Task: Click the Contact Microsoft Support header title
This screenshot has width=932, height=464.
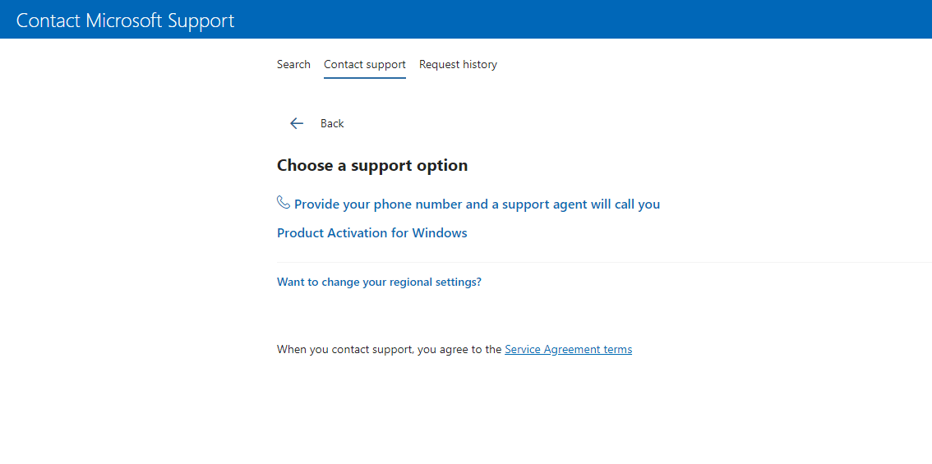Action: pyautogui.click(x=126, y=21)
